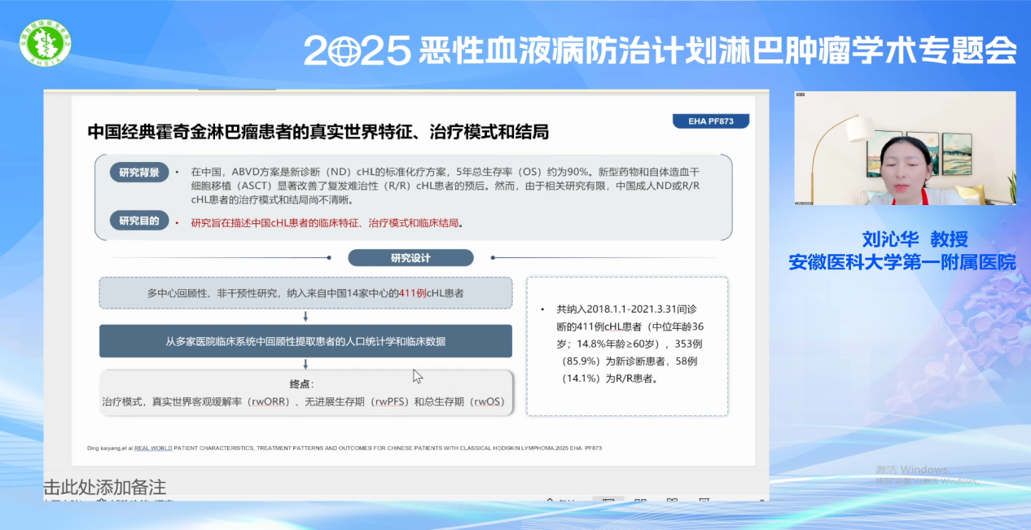The width and height of the screenshot is (1031, 530).
Task: Start the Slide Show from status bar icon
Action: (x=704, y=500)
